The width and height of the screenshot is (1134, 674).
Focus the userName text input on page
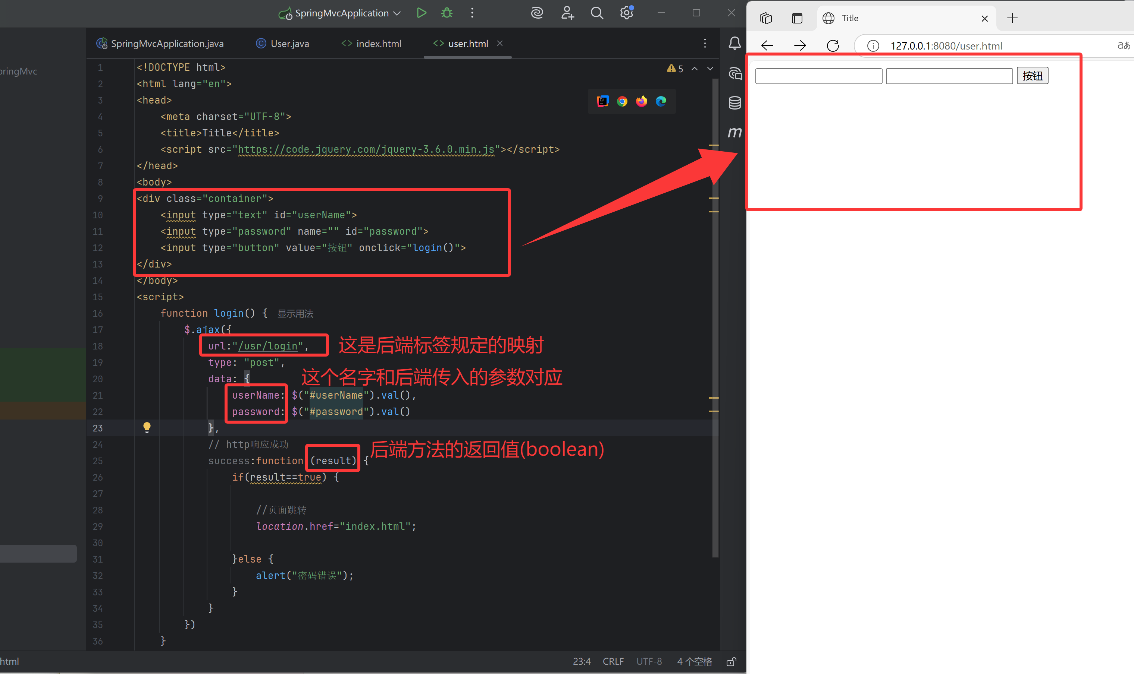[818, 76]
